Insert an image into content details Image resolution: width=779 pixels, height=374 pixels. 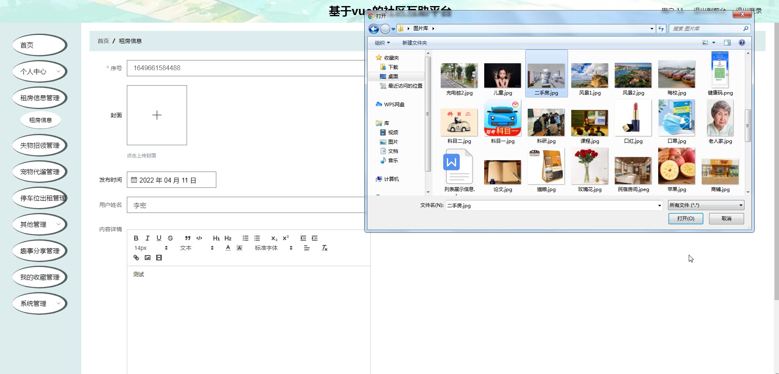coord(147,258)
